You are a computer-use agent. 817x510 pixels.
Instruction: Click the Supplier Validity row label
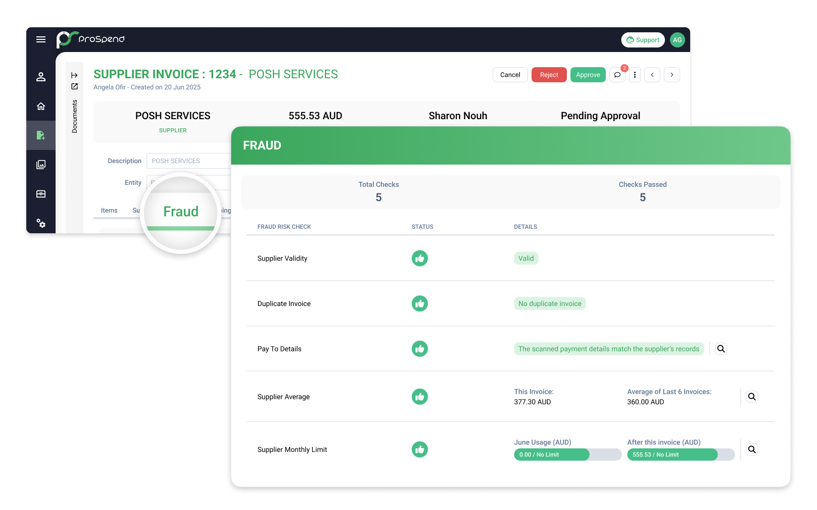click(282, 259)
